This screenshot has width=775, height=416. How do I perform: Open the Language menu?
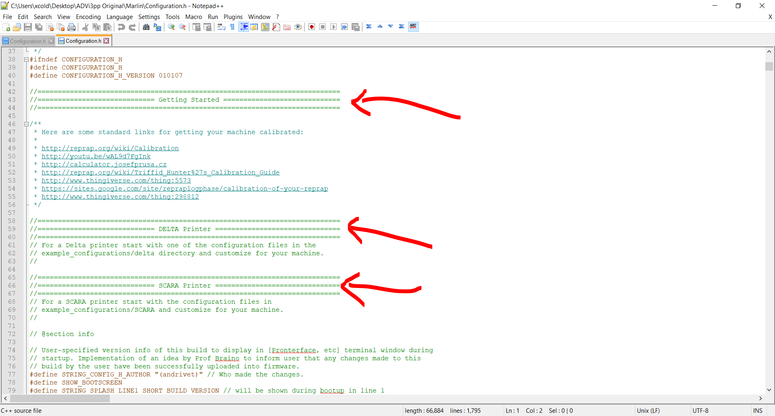(119, 17)
